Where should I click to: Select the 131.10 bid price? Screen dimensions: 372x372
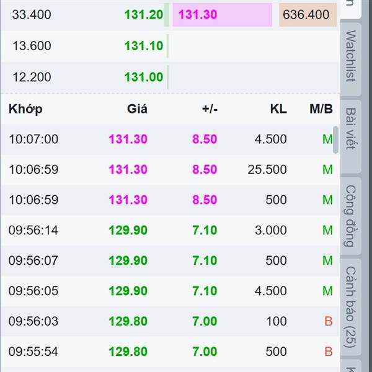pos(143,46)
